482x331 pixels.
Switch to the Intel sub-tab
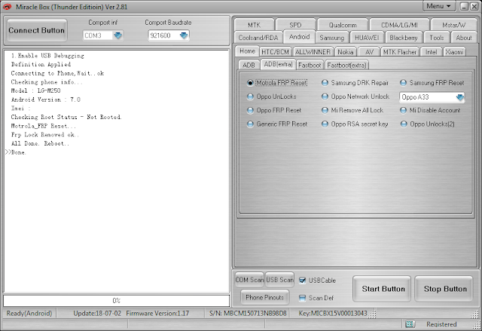tap(431, 52)
